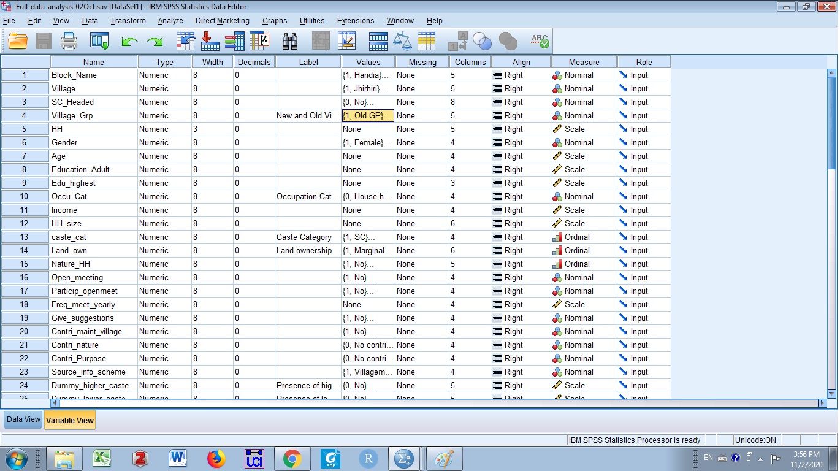Open Measure dropdown for the caste_cat row
The width and height of the screenshot is (840, 471).
tap(584, 237)
